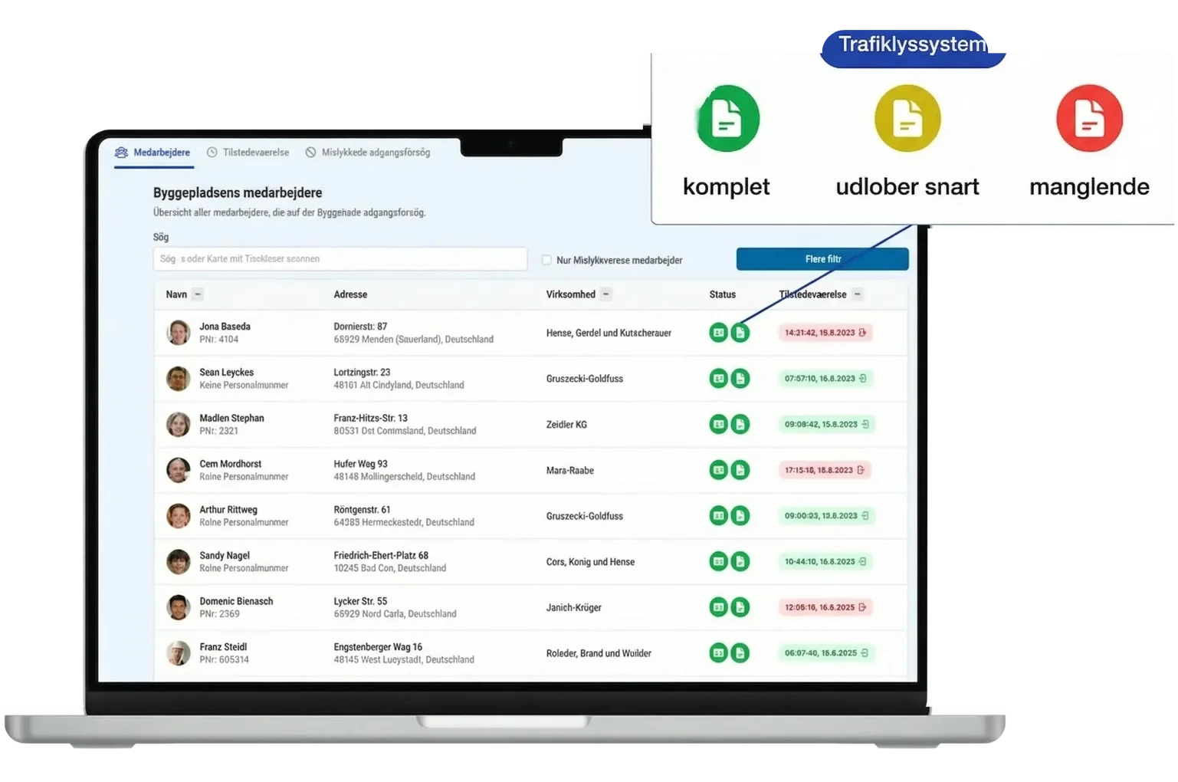Open the Medarbejdere tab

click(x=153, y=153)
